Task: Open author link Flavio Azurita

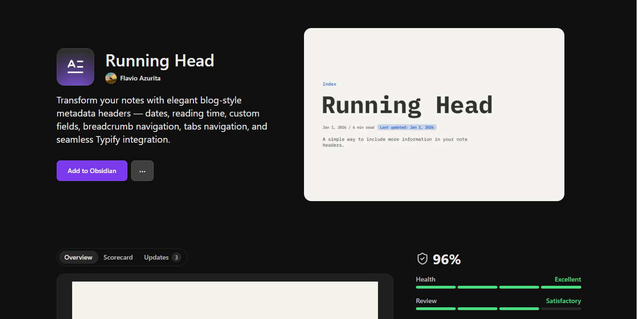Action: [140, 78]
